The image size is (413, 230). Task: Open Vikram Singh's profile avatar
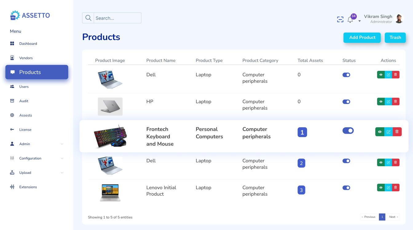click(399, 19)
